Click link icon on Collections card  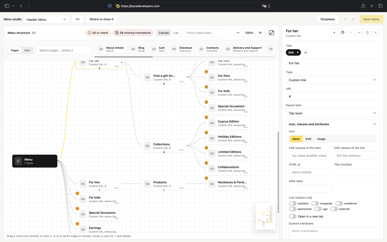[x=147, y=146]
